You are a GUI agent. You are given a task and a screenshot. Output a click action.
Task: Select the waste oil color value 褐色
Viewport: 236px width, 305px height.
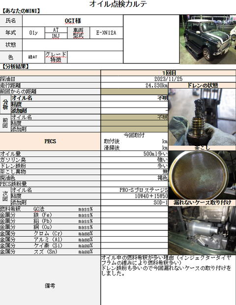pyautogui.click(x=135, y=178)
